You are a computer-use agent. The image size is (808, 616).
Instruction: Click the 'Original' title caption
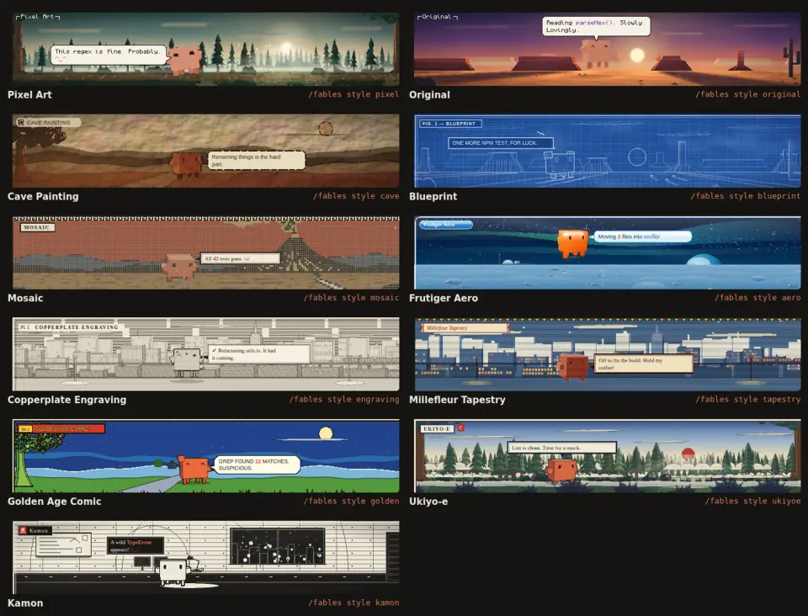(429, 95)
